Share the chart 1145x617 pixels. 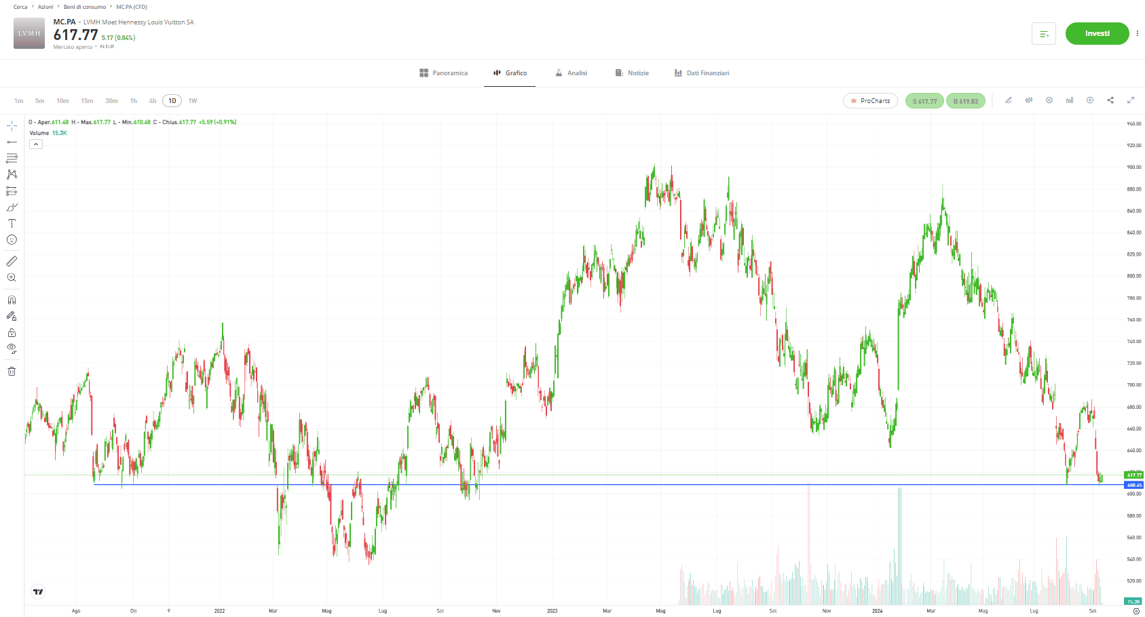pos(1110,100)
